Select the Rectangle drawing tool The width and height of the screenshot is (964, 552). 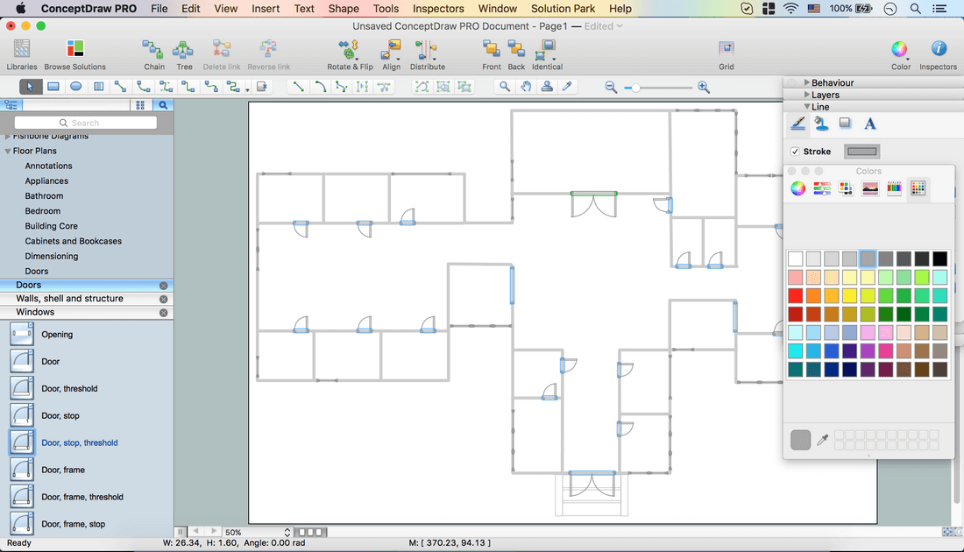[x=53, y=87]
